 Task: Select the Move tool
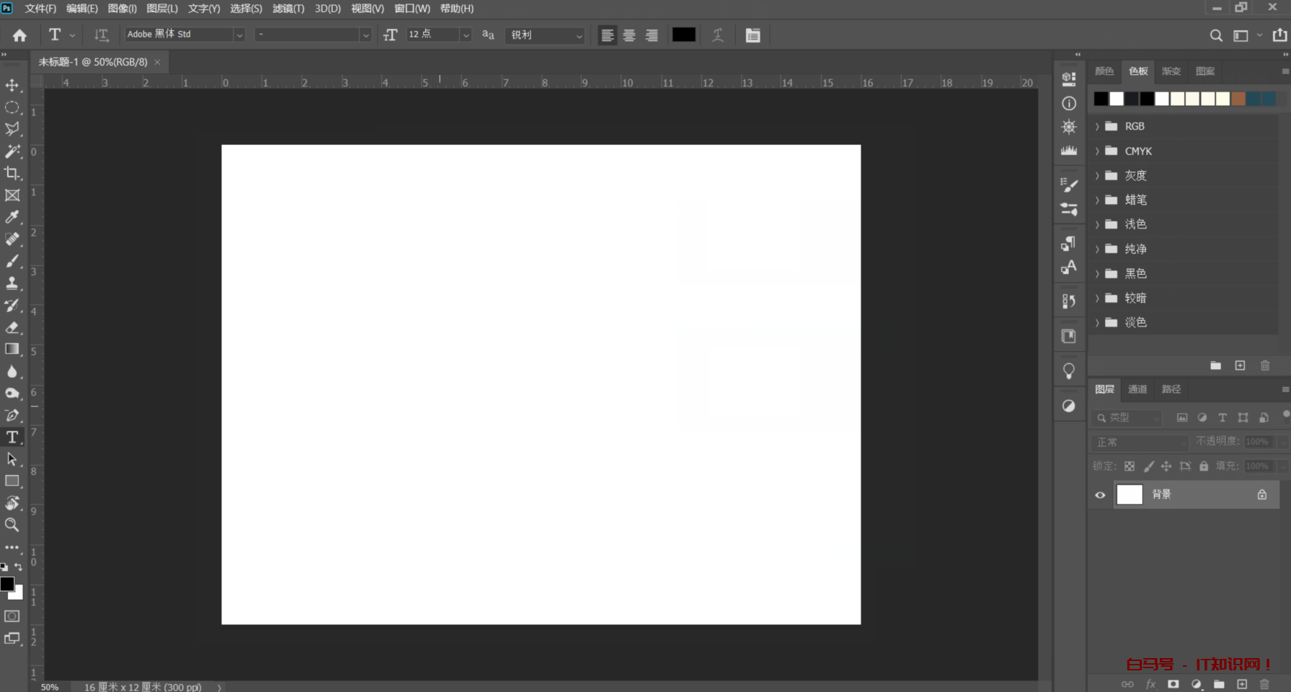pos(12,86)
